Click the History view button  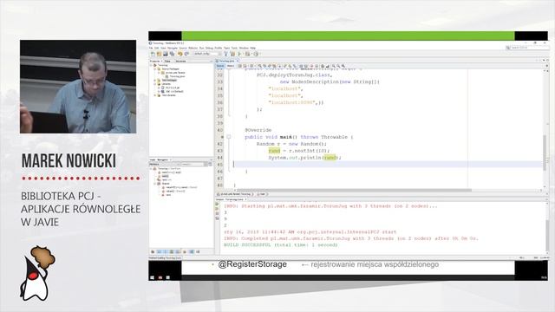tap(231, 66)
